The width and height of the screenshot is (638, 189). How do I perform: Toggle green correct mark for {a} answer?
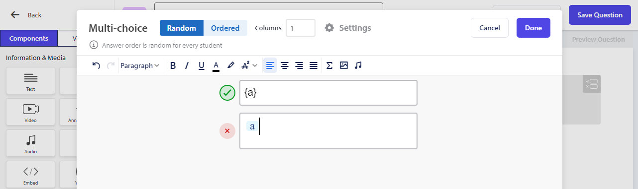[227, 93]
